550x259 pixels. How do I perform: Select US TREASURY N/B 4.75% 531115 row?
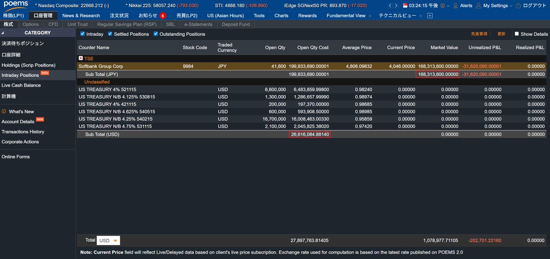[x=312, y=127]
